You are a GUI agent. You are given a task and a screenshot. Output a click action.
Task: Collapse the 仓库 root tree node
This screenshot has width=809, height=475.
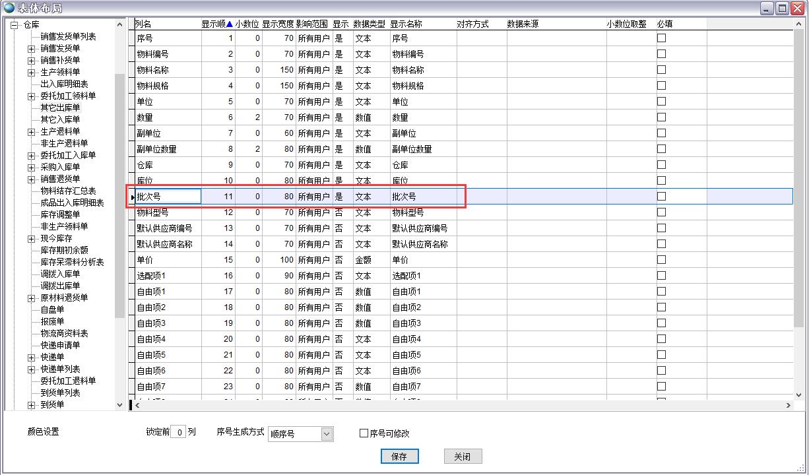point(14,25)
